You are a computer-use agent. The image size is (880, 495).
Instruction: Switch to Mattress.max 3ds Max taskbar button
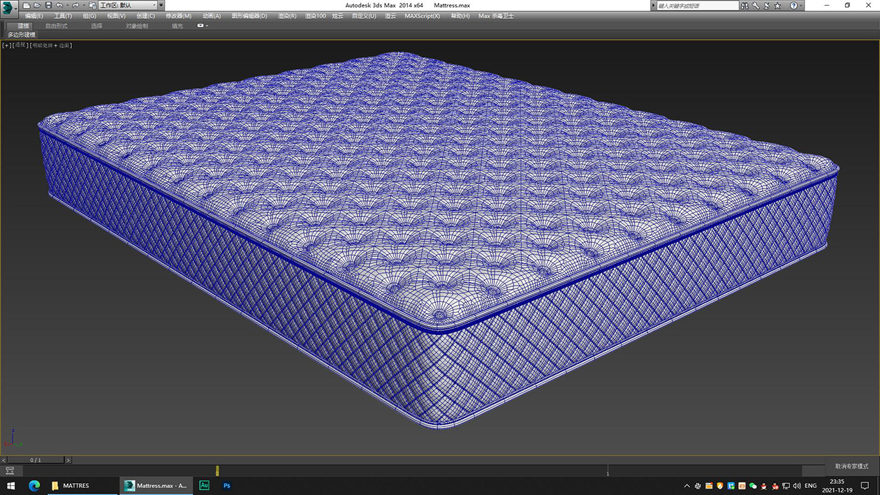pos(155,485)
